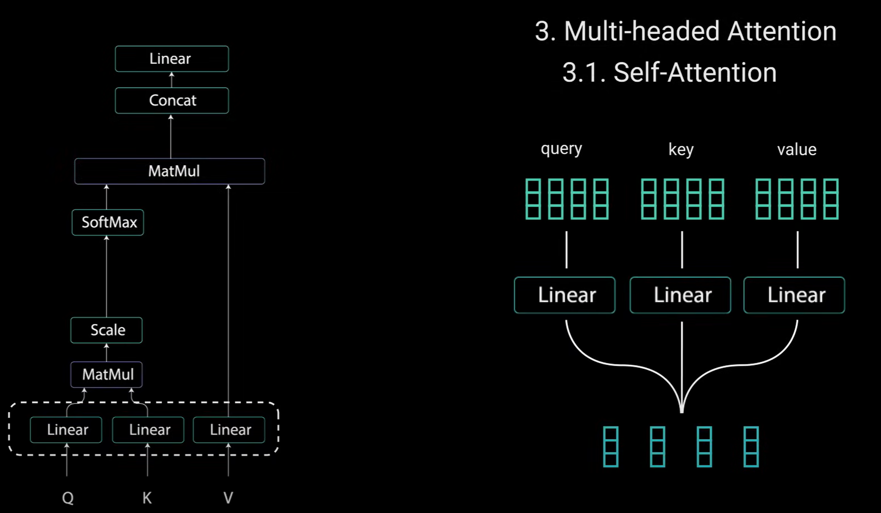Click the wide upper MatMul block

(170, 171)
